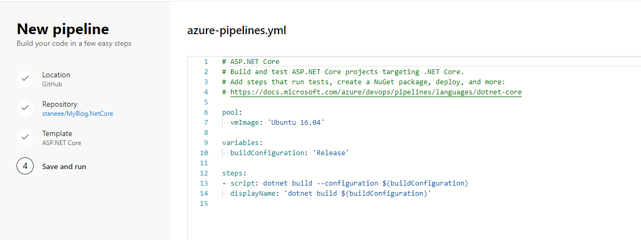Click the Location step checkmark icon

25,78
